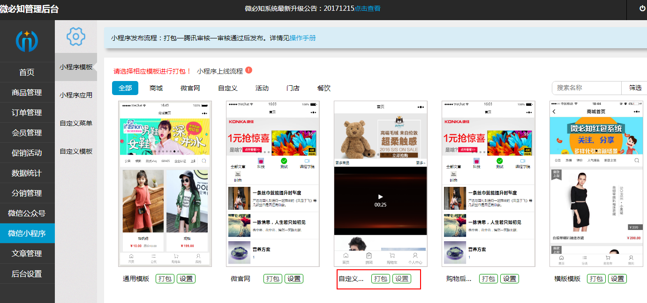The height and width of the screenshot is (303, 647).
Task: Click the gear settings icon above submenu
Action: point(76,37)
